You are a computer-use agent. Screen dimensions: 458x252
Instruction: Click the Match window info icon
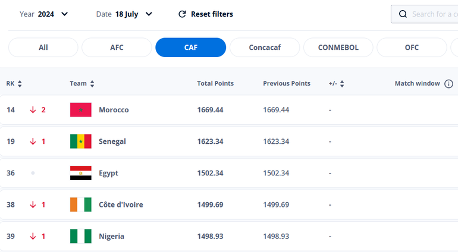[448, 84]
